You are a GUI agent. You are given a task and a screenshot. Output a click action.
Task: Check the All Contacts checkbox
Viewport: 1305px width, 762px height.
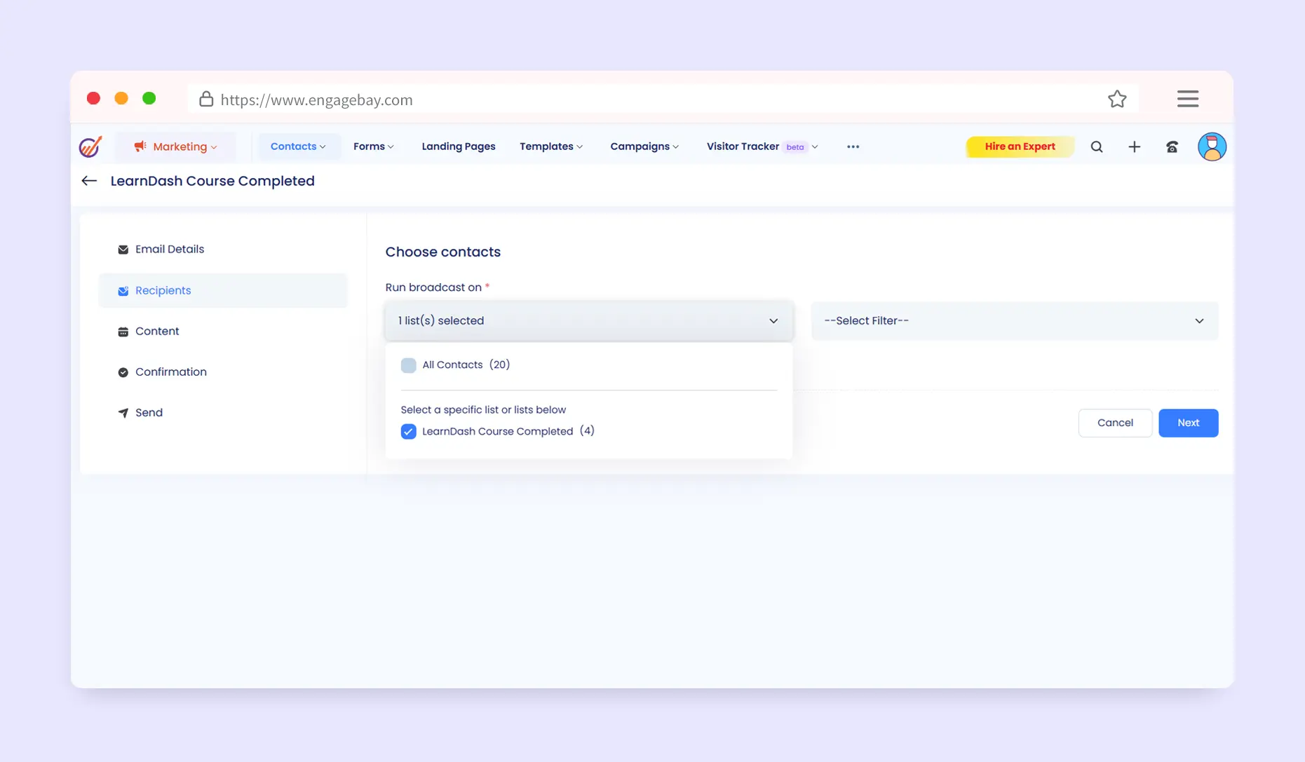pyautogui.click(x=408, y=365)
